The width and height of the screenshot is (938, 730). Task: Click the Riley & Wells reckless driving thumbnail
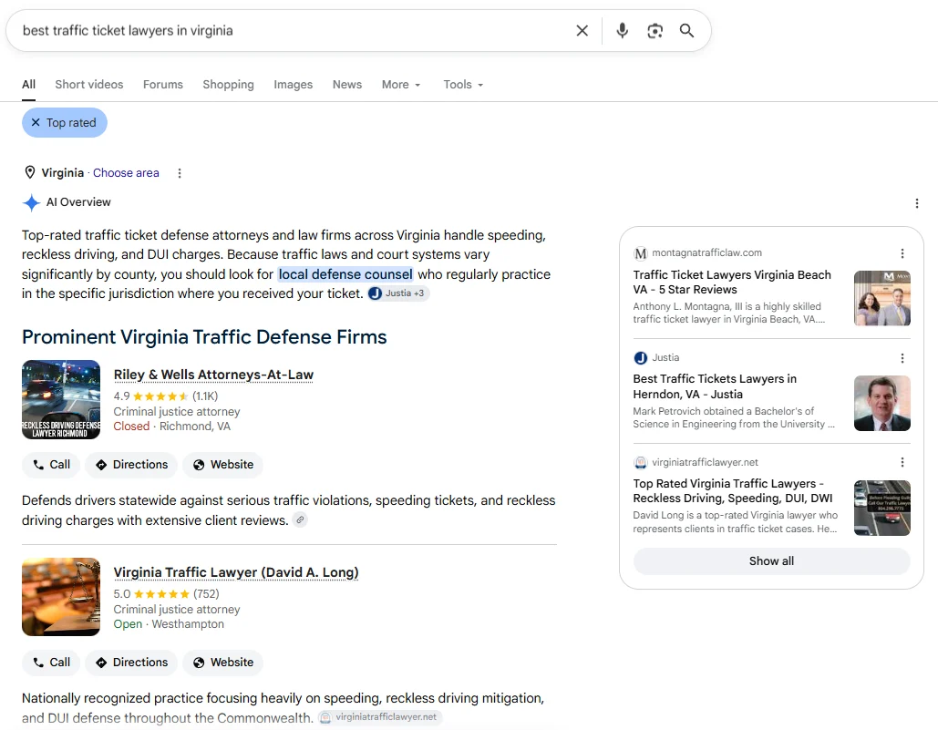coord(61,399)
